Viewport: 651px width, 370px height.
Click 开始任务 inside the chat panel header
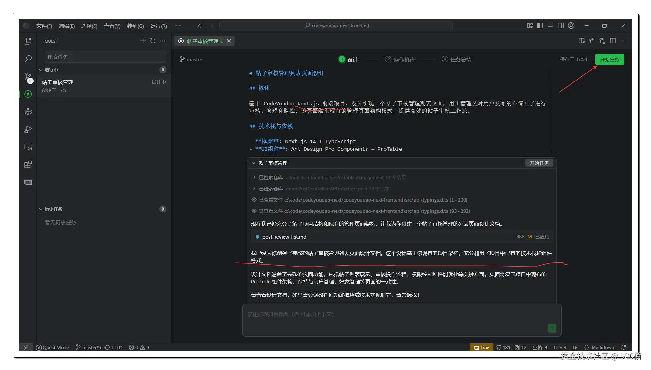click(x=539, y=163)
